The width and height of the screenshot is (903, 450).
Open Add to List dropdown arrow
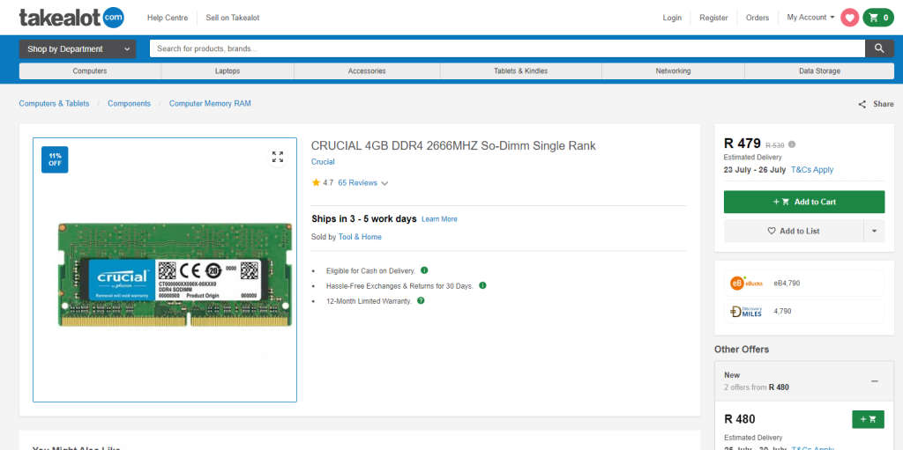(x=874, y=231)
